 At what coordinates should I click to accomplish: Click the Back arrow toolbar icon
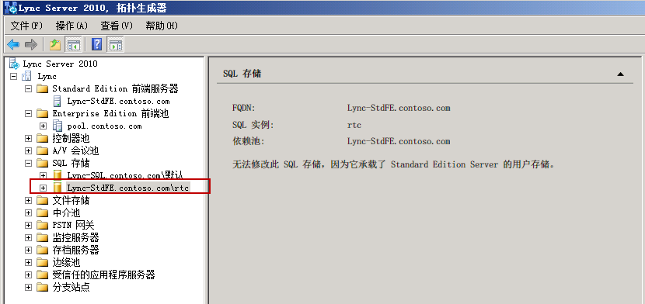[13, 44]
